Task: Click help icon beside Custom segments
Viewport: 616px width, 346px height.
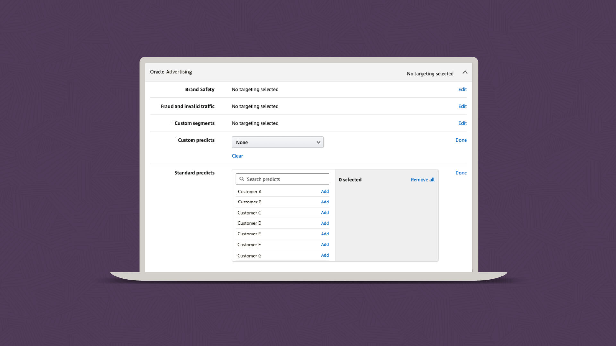Action: 172,122
